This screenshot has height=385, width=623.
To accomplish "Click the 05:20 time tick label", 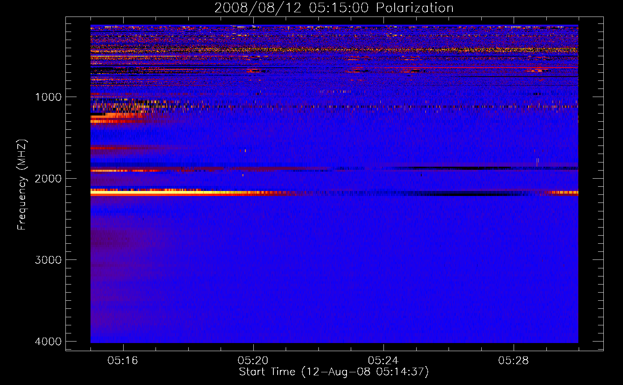I will (x=253, y=361).
